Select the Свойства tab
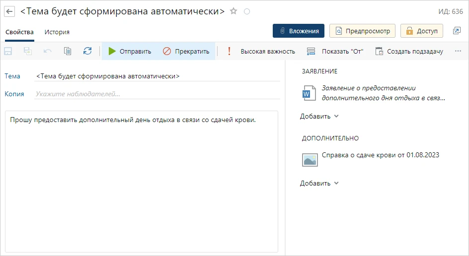Image resolution: width=469 pixels, height=256 pixels. point(19,32)
